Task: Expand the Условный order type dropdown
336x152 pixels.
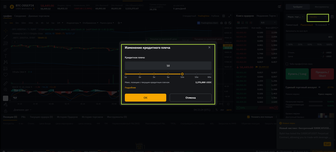Action: pos(322,25)
